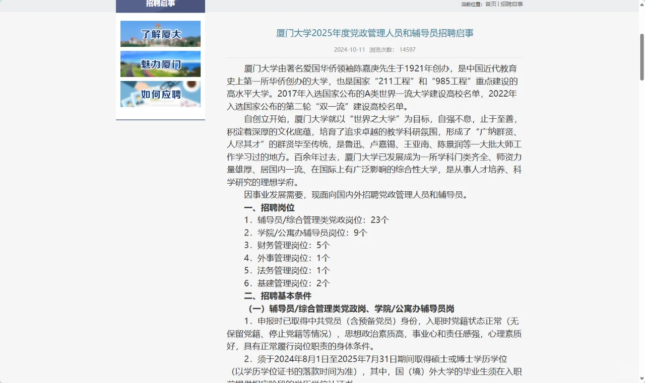645x383 pixels.
Task: Select the 招聘启事 sidebar header
Action: (160, 4)
